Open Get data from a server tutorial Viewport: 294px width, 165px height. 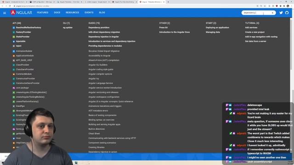[x=255, y=41]
